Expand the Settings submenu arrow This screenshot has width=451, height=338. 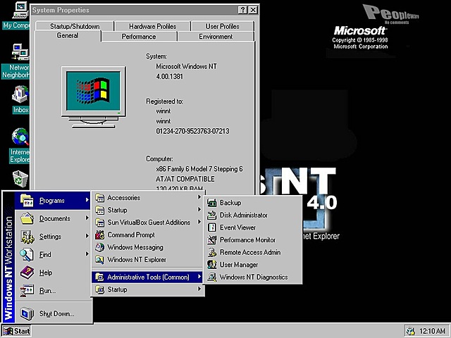coord(87,236)
